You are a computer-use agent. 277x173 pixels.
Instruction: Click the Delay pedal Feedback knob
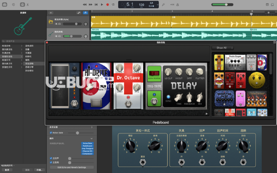point(189,97)
